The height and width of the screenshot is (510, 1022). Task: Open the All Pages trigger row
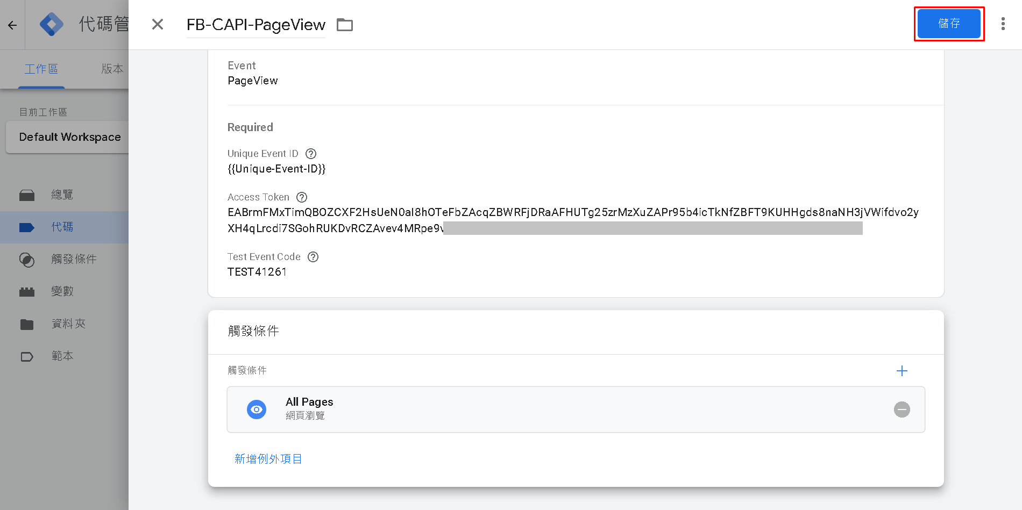[x=576, y=410]
